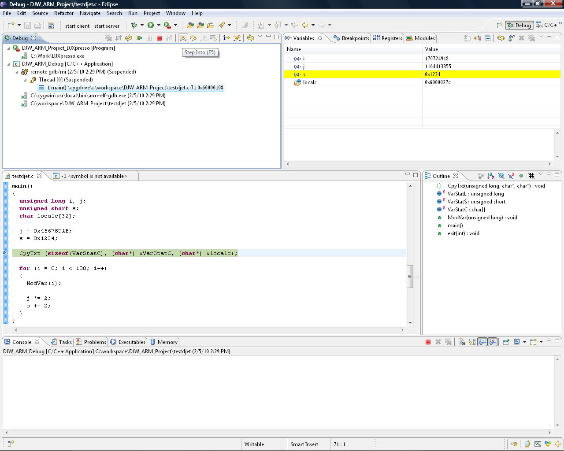The image size is (564, 451).
Task: Toggle Show Type Names in Variables view
Action: coord(468,38)
